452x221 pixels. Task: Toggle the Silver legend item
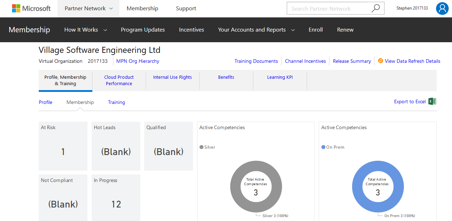[207, 147]
